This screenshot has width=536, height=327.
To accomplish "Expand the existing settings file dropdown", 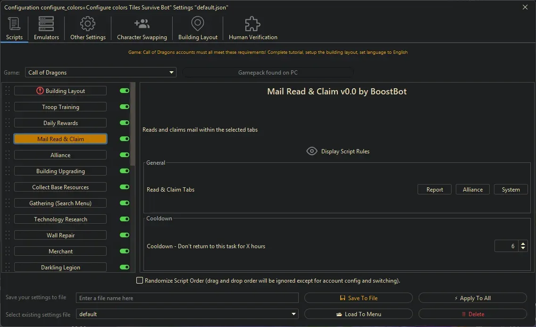I will (x=293, y=314).
